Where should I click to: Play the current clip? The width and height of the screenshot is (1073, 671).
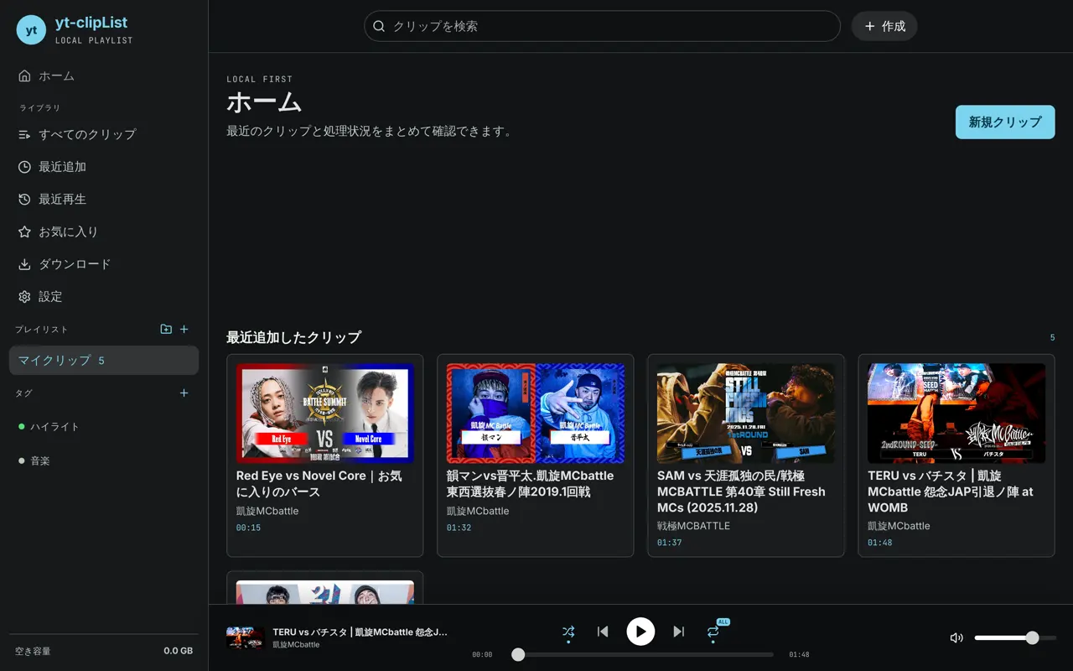(640, 632)
